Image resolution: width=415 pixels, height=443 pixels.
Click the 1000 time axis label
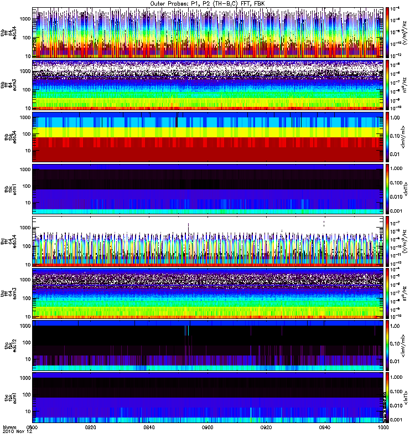tap(383, 427)
